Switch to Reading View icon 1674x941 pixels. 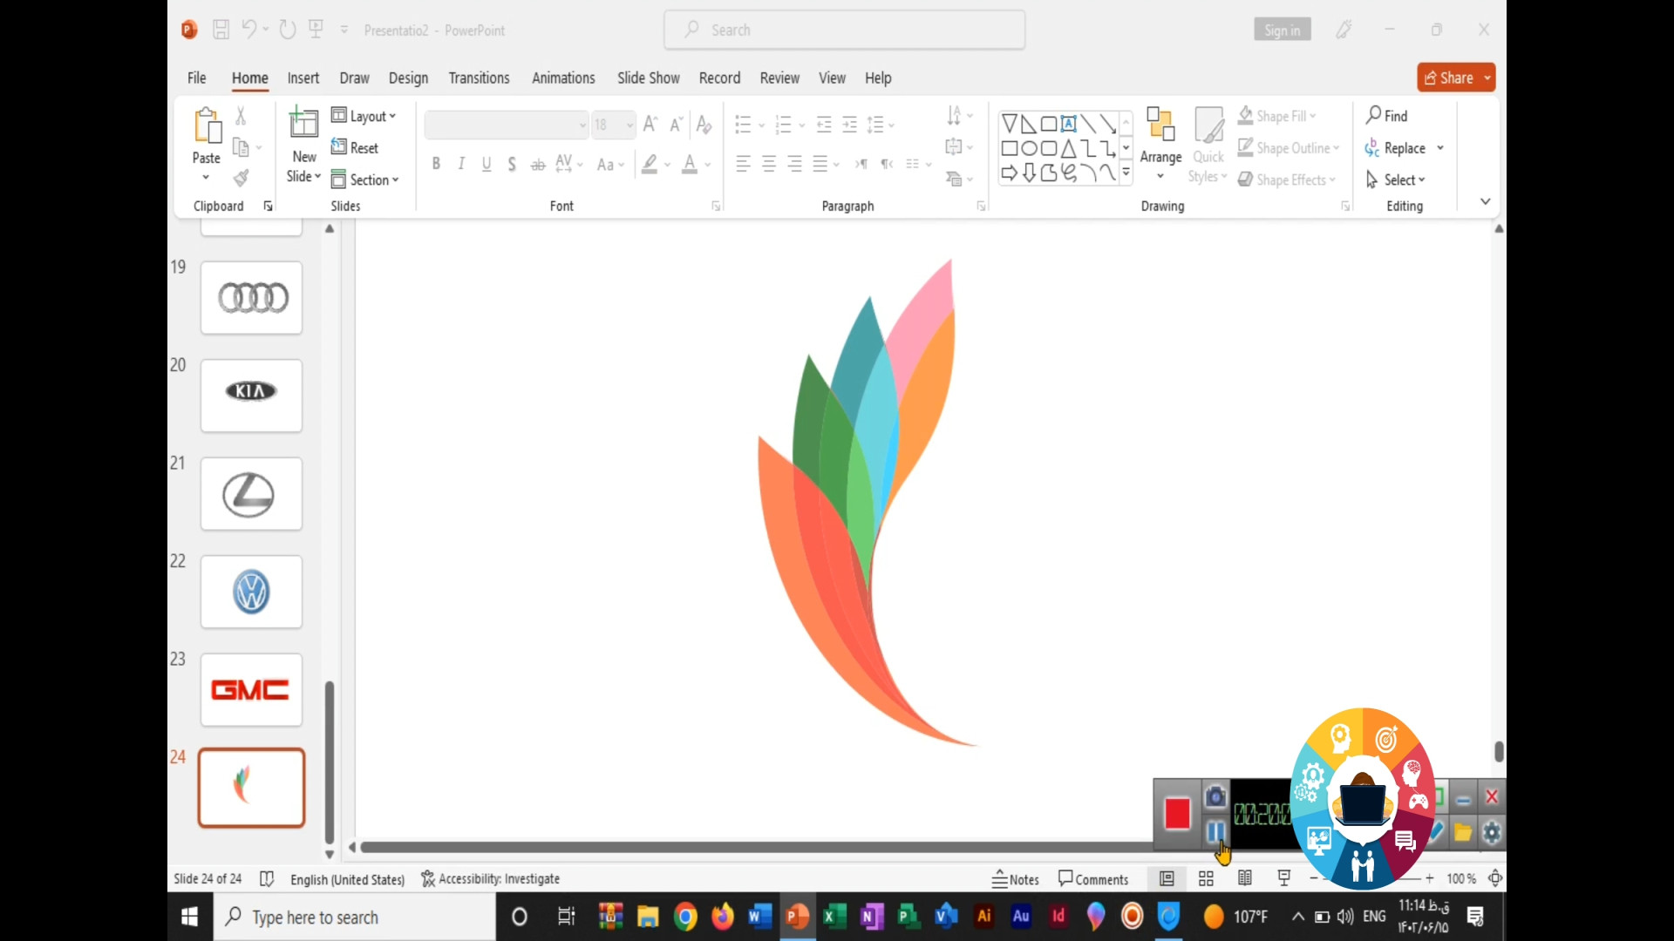pos(1245,879)
